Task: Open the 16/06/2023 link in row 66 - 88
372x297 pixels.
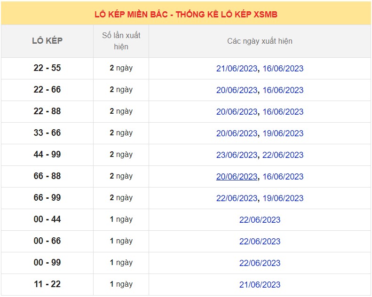Action: coord(283,177)
